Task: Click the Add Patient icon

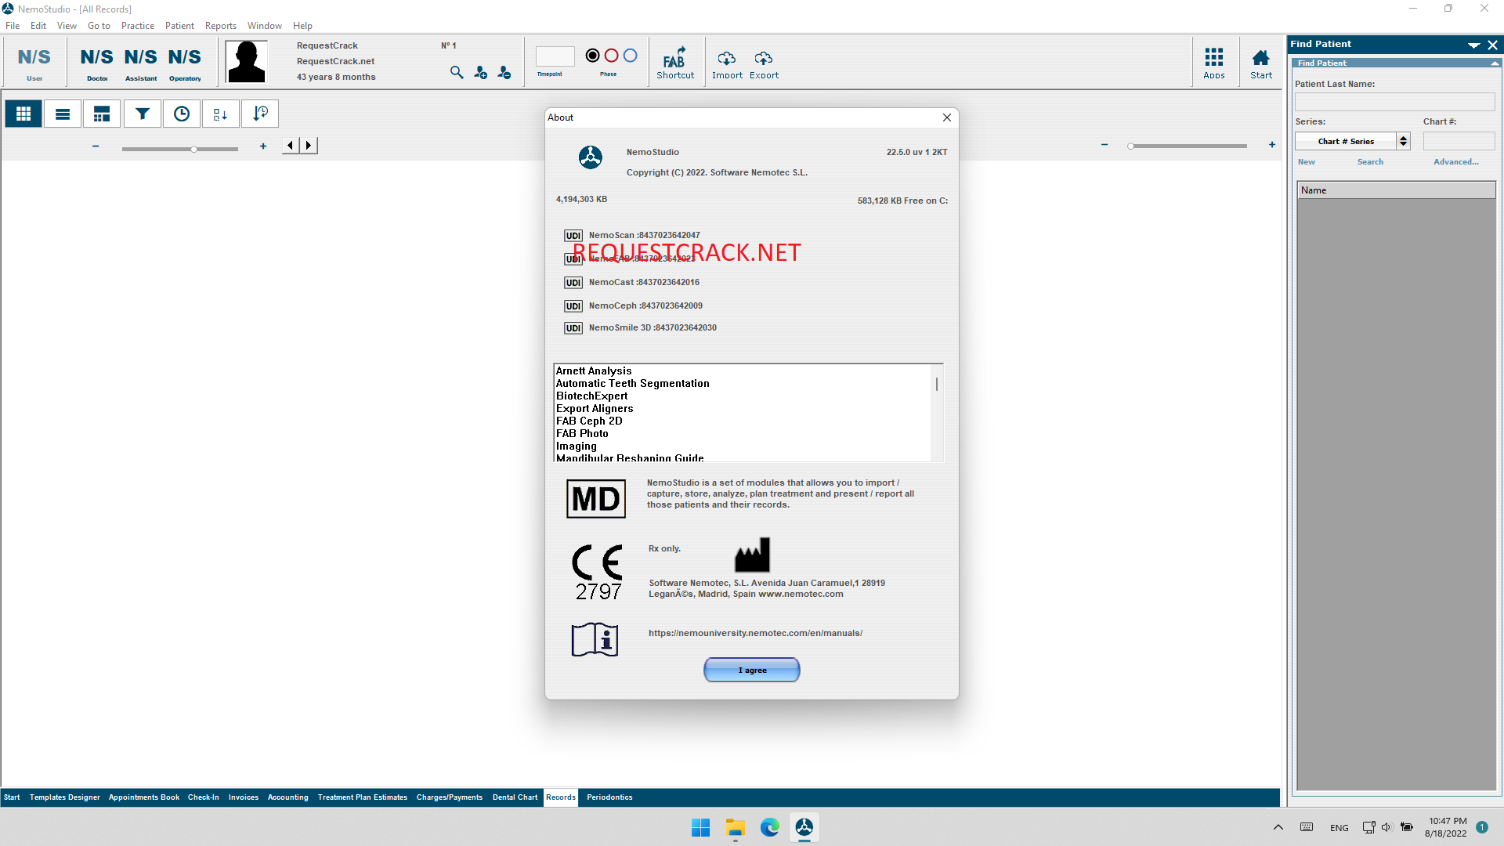Action: [x=480, y=72]
